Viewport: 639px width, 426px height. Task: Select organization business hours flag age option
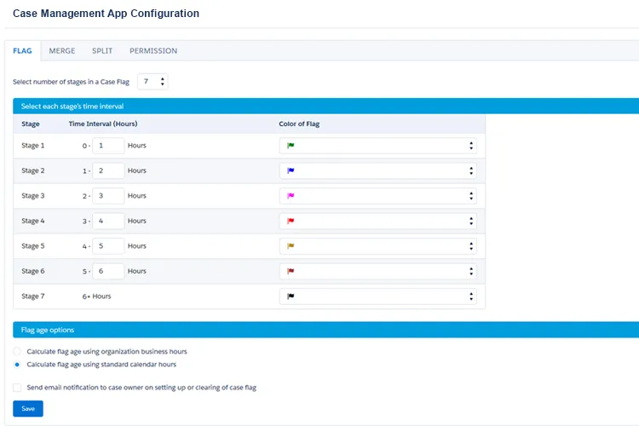pyautogui.click(x=18, y=351)
